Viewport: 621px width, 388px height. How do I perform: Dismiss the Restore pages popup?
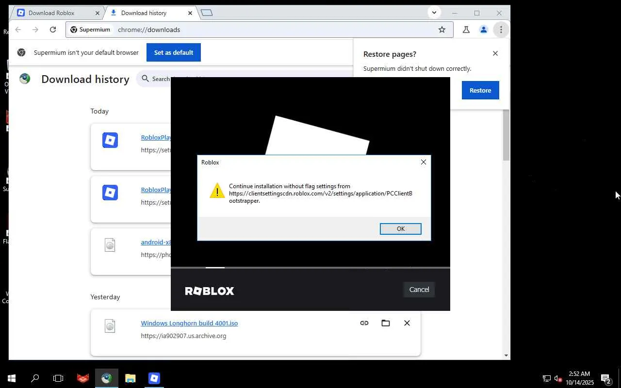click(x=495, y=53)
